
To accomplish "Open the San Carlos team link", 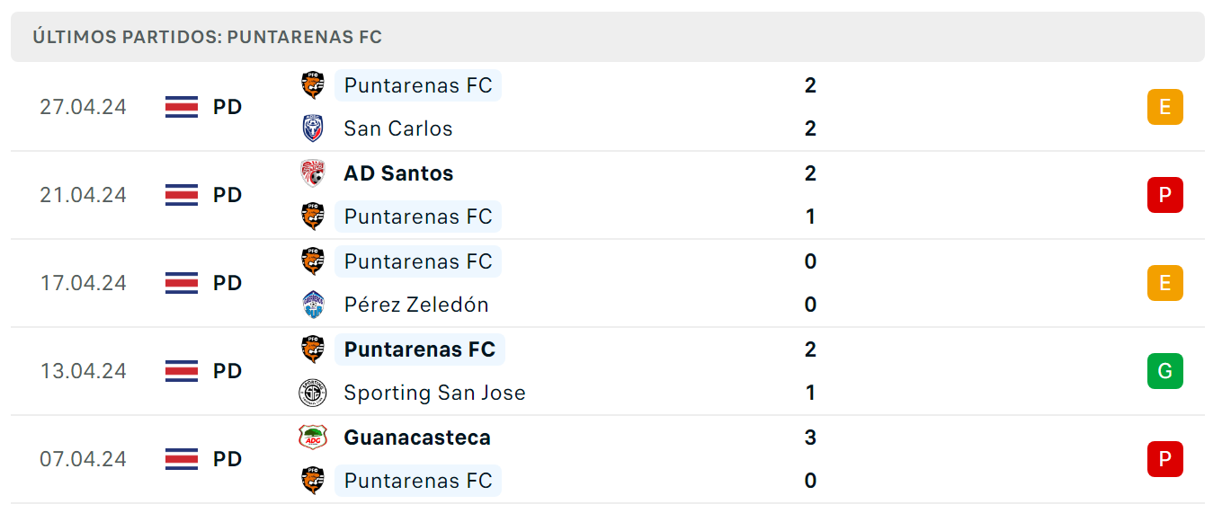I will click(x=398, y=128).
